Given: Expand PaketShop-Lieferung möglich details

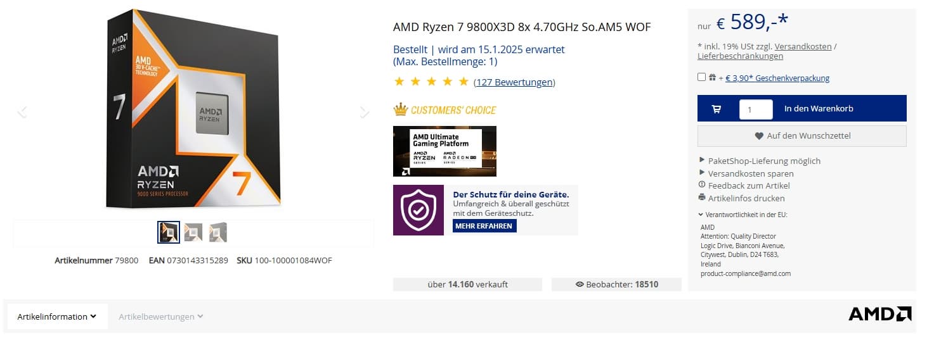Looking at the screenshot, I should click(764, 161).
